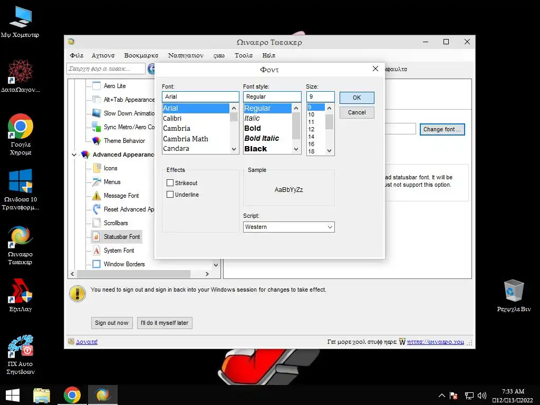Confirm the Font dialog with OK

357,98
